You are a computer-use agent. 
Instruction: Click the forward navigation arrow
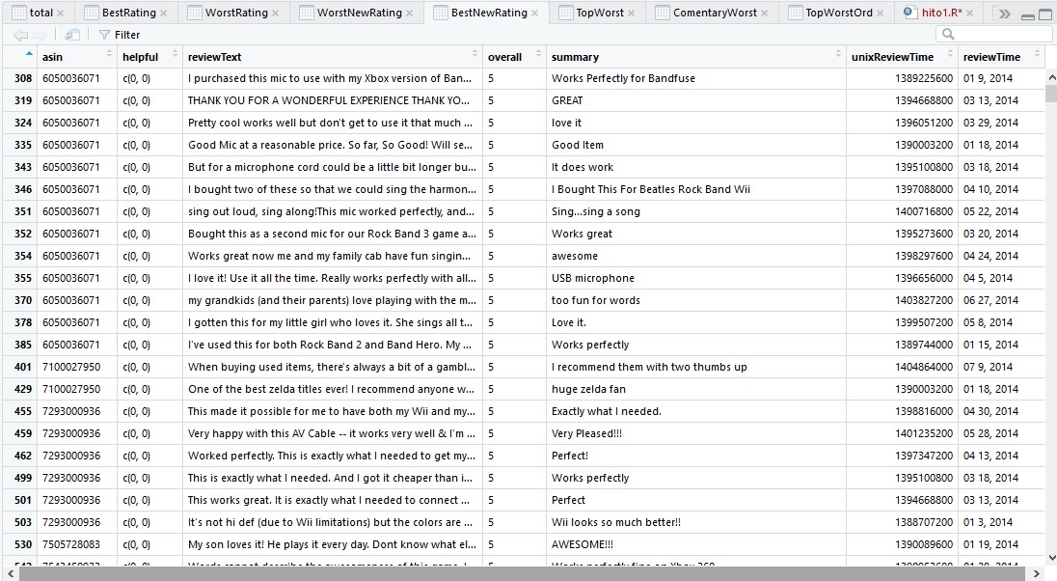[39, 35]
